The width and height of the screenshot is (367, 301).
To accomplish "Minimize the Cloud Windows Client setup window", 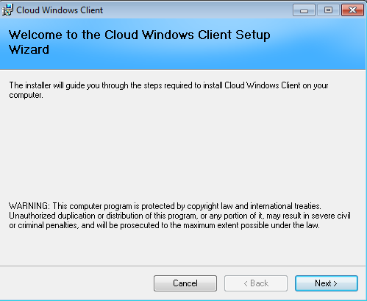I will point(304,10).
